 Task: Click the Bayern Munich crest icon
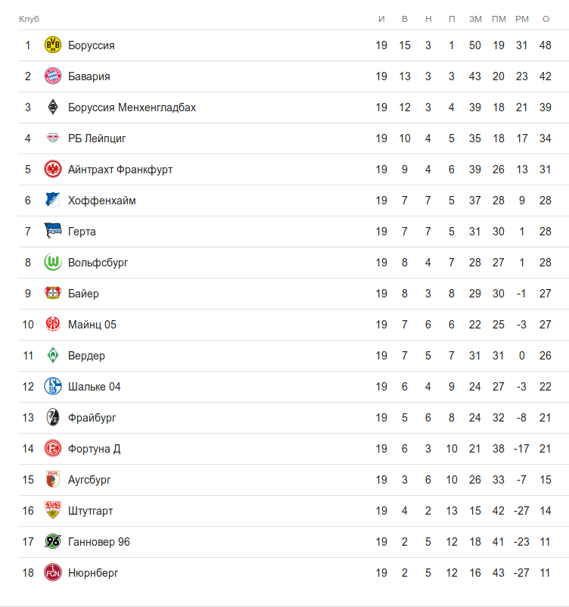point(53,76)
